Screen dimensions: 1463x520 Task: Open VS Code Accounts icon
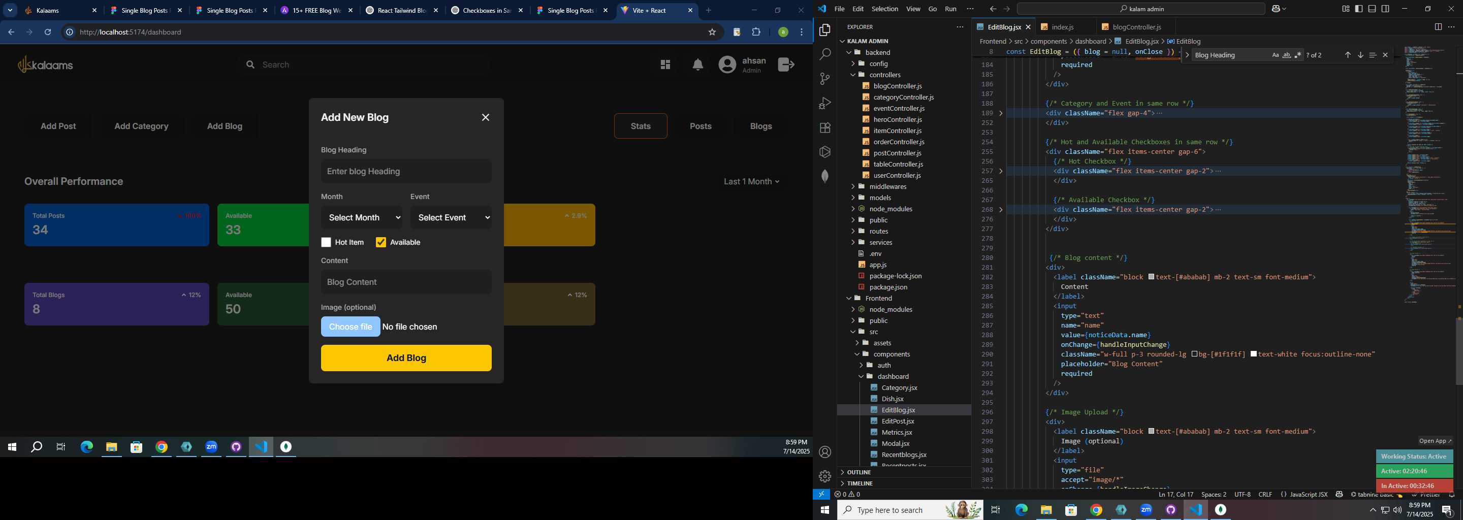click(825, 452)
